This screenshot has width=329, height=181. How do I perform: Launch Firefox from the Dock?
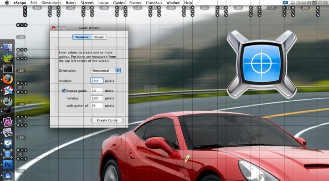(8, 80)
